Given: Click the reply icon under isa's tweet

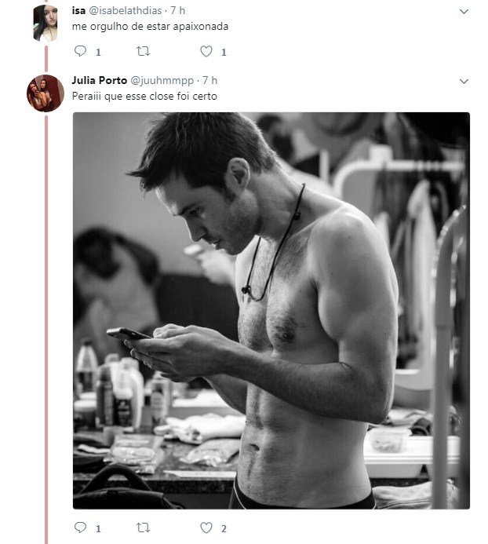Looking at the screenshot, I should [x=80, y=52].
